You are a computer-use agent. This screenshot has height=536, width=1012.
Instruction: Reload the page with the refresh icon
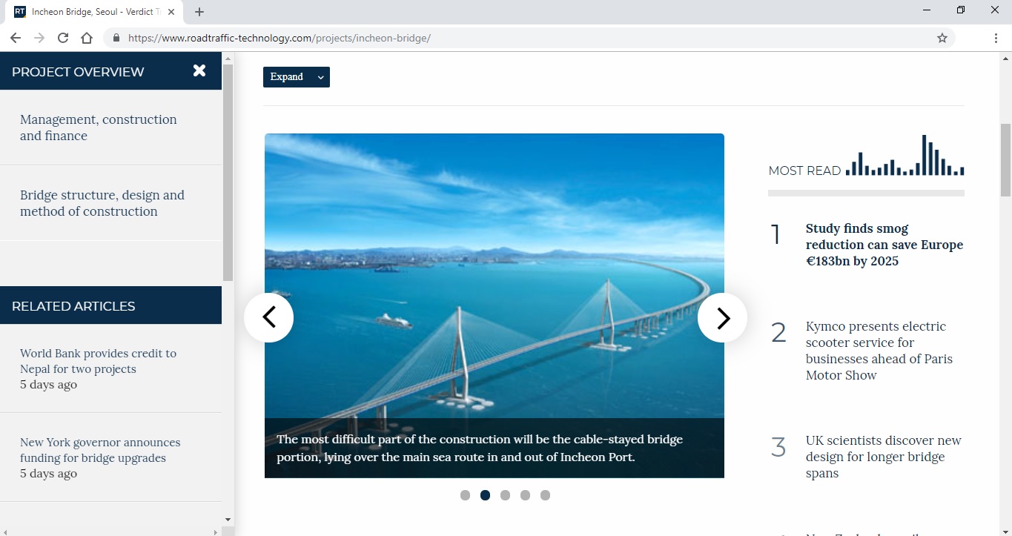[x=63, y=38]
